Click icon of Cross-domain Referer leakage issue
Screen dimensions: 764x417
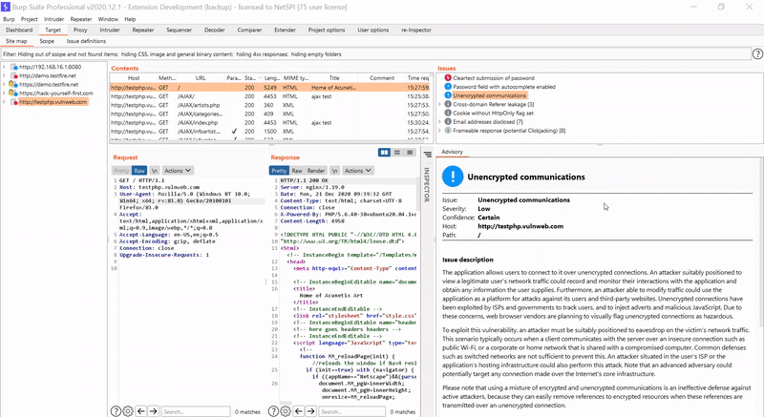[448, 104]
